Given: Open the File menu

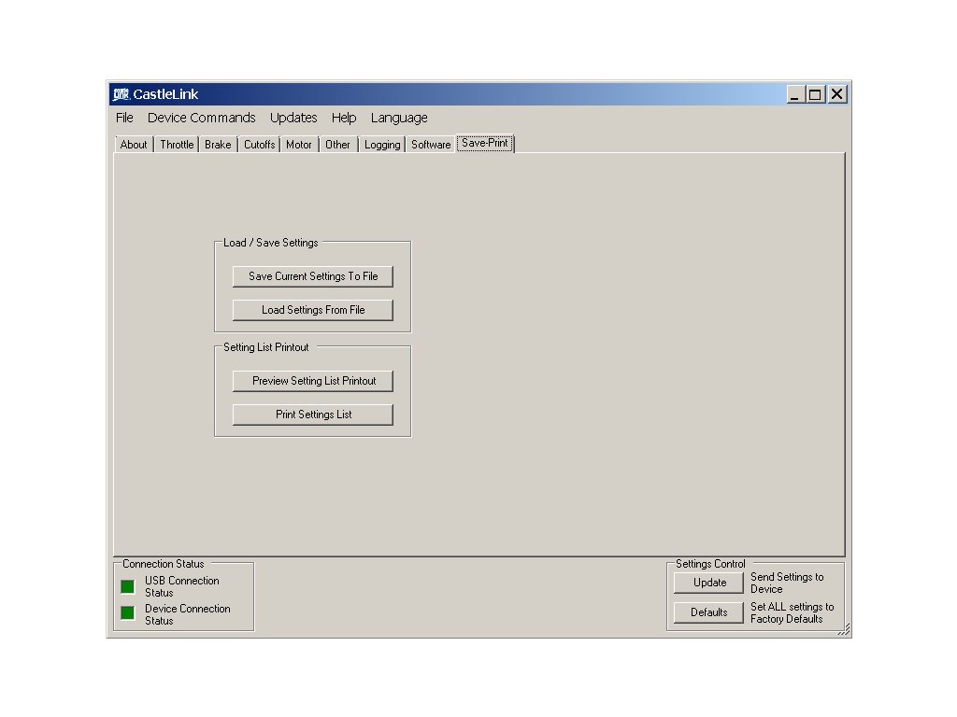Looking at the screenshot, I should [124, 118].
